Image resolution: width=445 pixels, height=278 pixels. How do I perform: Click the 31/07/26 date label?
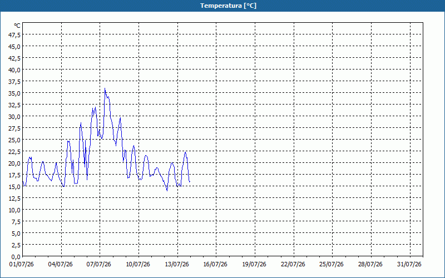pos(409,265)
